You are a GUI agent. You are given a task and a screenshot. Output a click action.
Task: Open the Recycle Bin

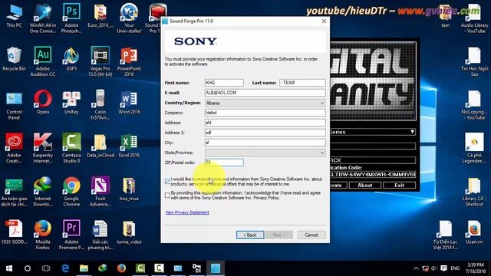click(14, 60)
